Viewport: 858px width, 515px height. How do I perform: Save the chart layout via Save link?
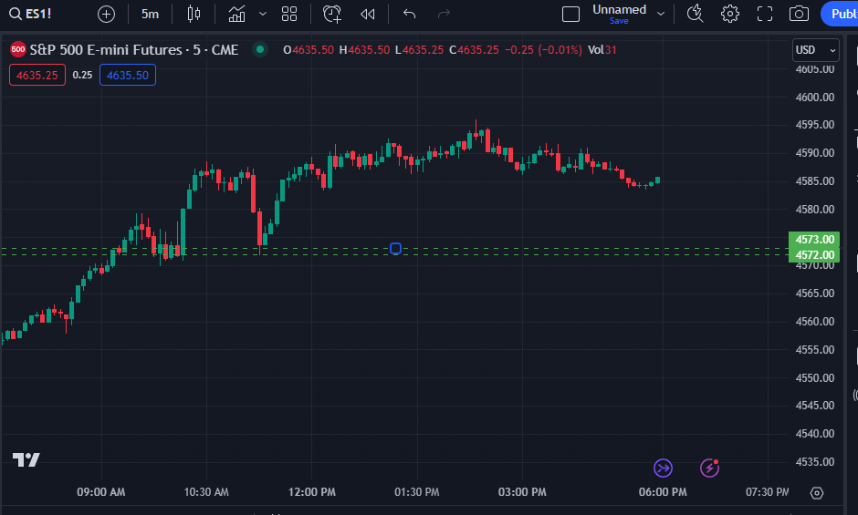(619, 21)
